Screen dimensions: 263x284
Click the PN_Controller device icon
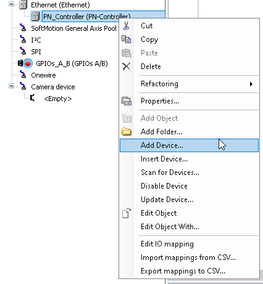(x=35, y=17)
